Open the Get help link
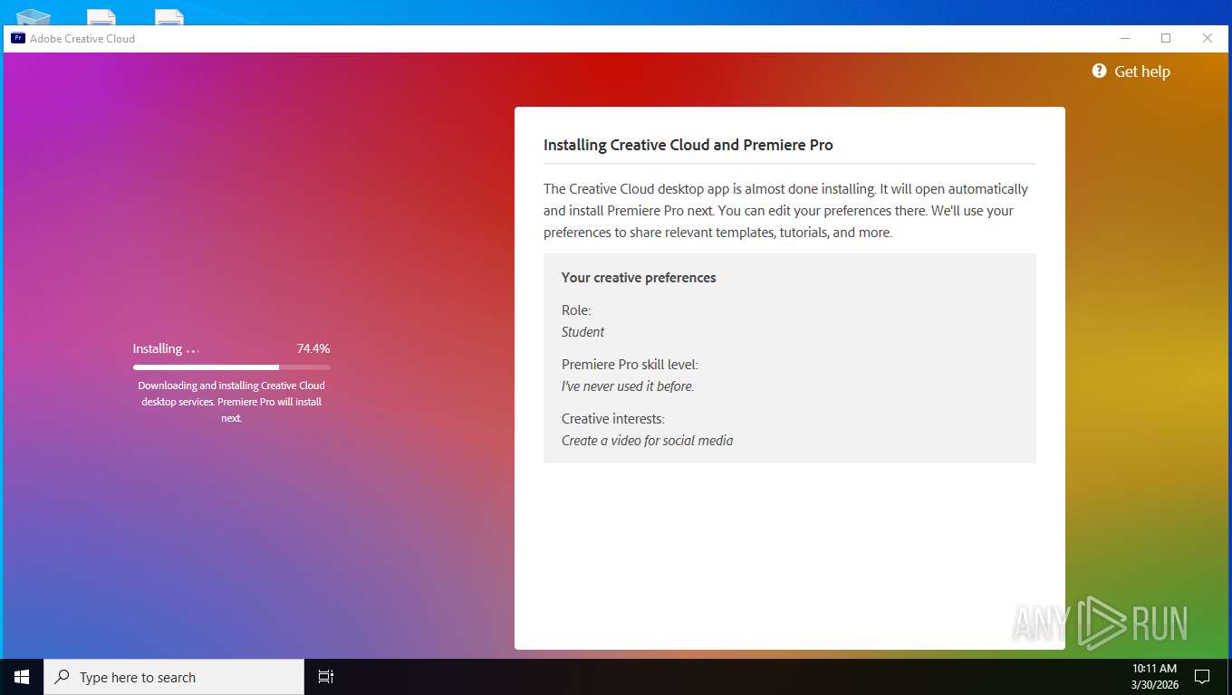 pos(1141,71)
